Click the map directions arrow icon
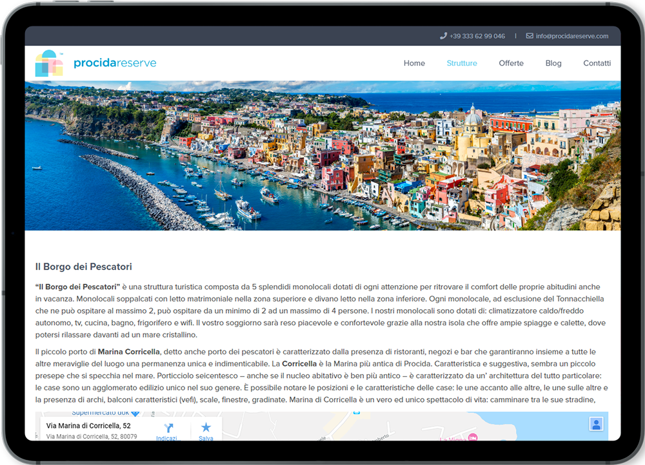This screenshot has height=465, width=645. tap(168, 428)
